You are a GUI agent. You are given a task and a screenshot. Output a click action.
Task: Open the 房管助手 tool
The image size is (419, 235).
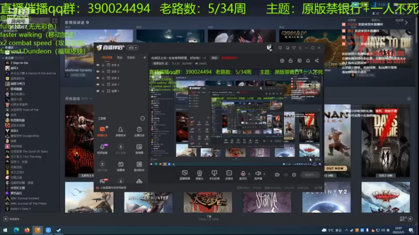(120, 132)
